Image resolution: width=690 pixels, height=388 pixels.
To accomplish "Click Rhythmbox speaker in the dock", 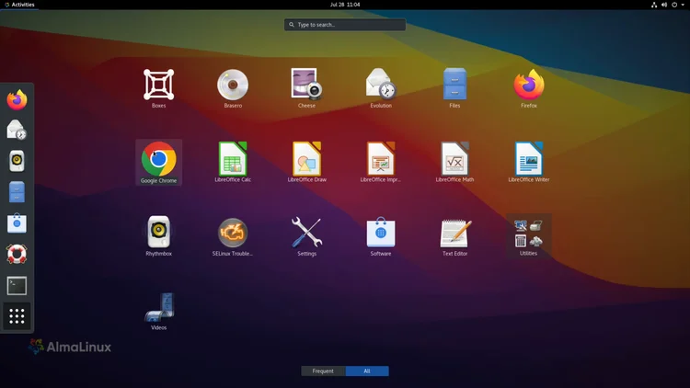I will point(17,161).
